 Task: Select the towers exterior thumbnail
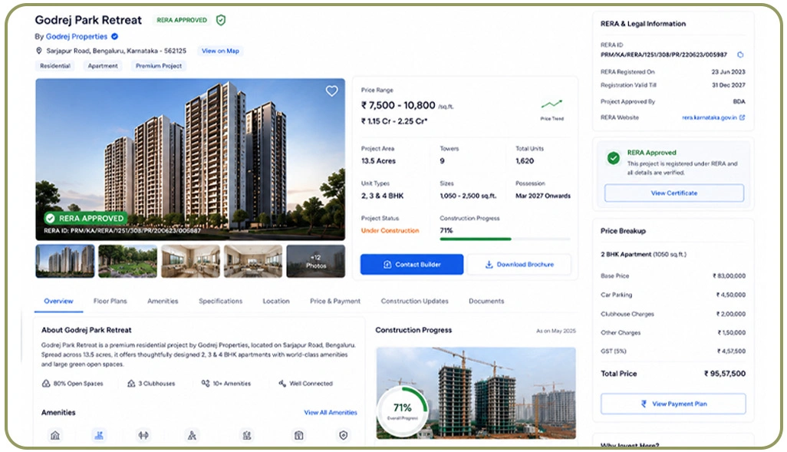coord(64,261)
